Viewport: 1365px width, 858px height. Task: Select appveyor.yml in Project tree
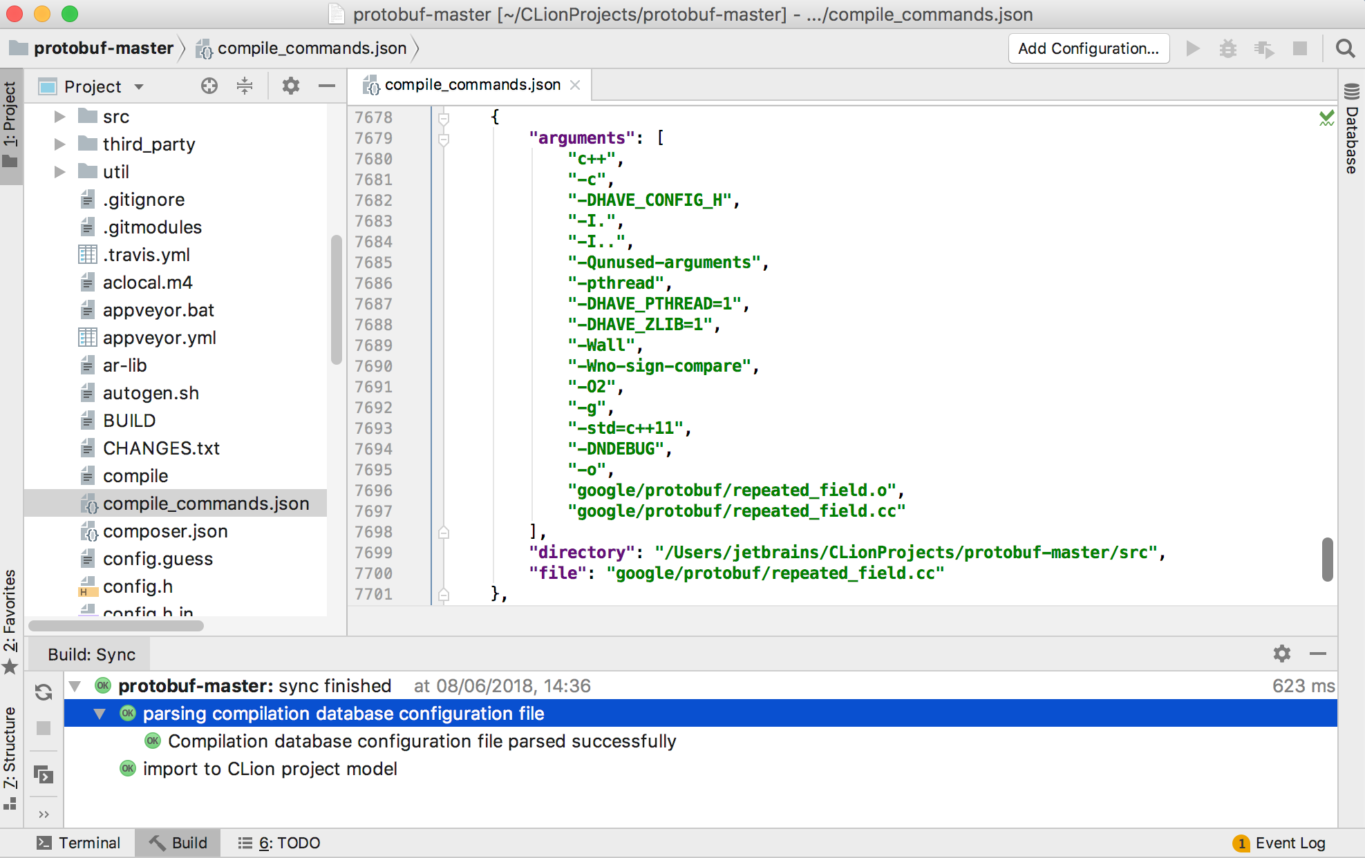pyautogui.click(x=159, y=338)
